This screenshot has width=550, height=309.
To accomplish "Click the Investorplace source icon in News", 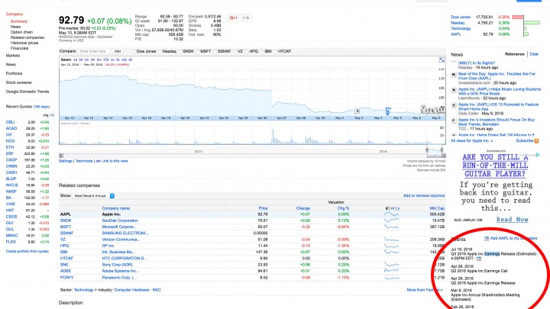I will click(x=454, y=75).
